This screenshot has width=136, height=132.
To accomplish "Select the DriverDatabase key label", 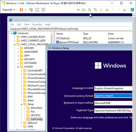I will (36, 78).
